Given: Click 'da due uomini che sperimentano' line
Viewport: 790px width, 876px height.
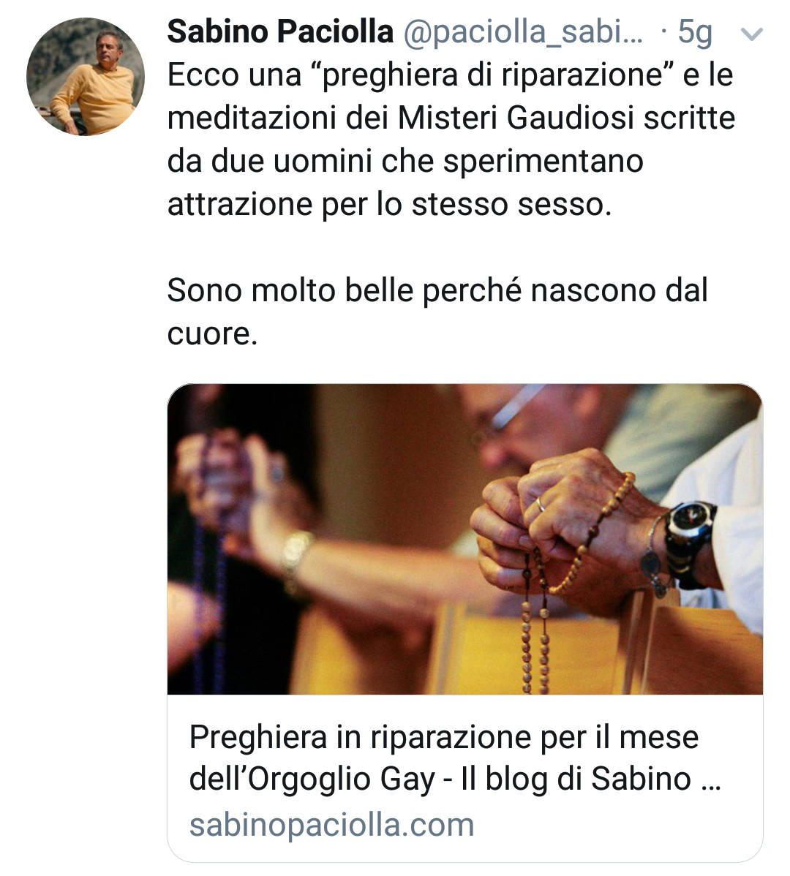Looking at the screenshot, I should coord(405,162).
